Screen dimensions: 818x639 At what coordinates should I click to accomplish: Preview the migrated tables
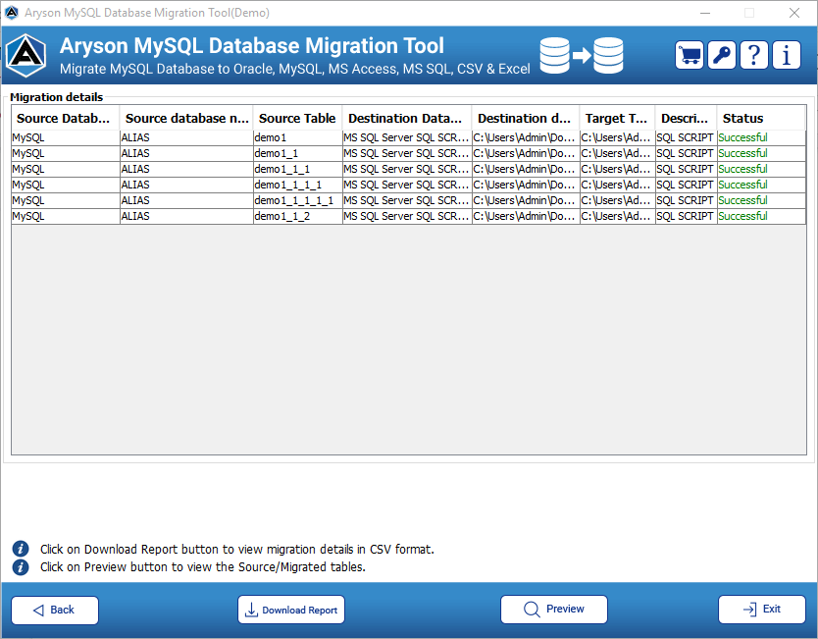tap(554, 610)
